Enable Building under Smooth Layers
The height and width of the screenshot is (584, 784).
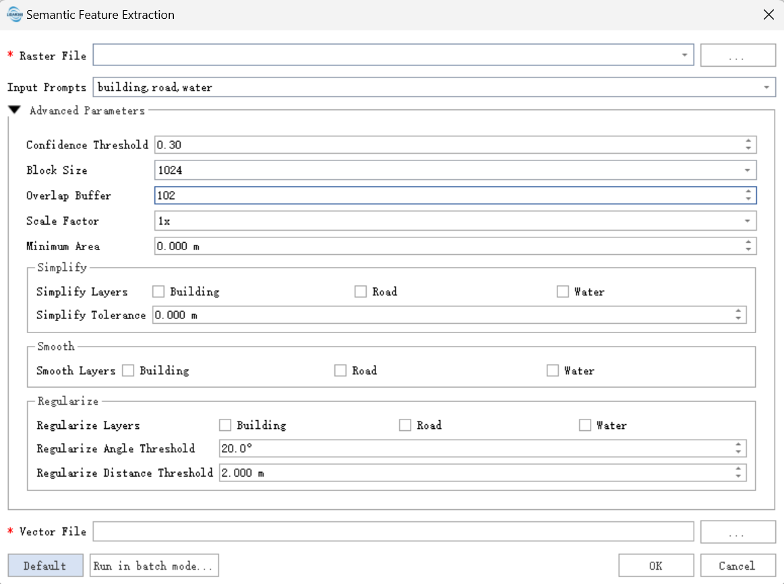(x=128, y=370)
